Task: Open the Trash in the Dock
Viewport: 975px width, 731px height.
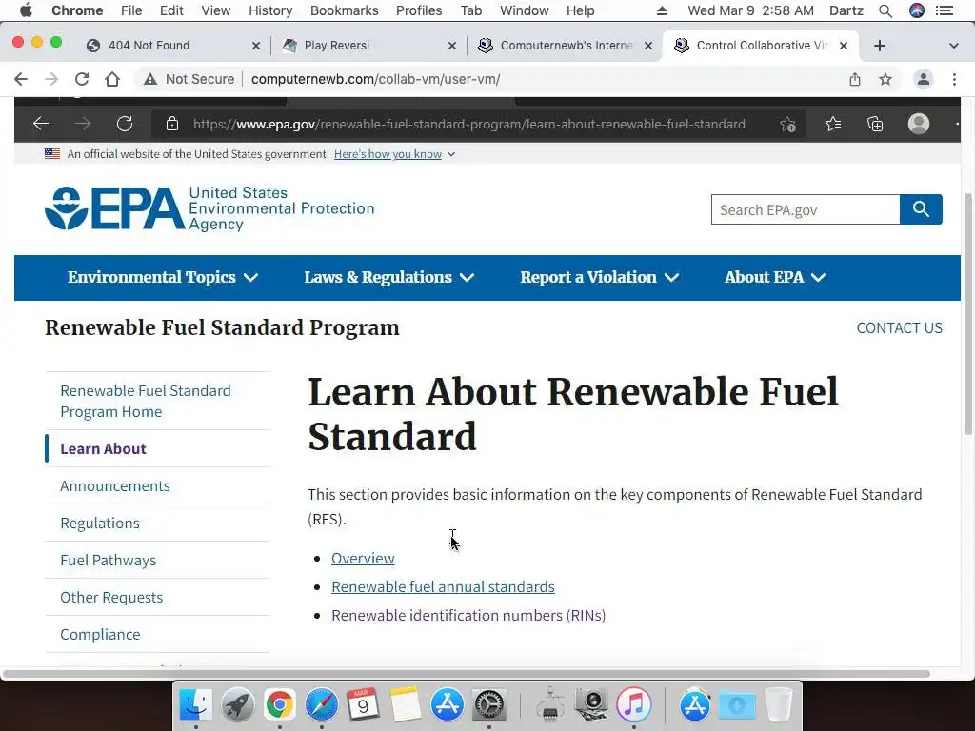Action: [779, 705]
